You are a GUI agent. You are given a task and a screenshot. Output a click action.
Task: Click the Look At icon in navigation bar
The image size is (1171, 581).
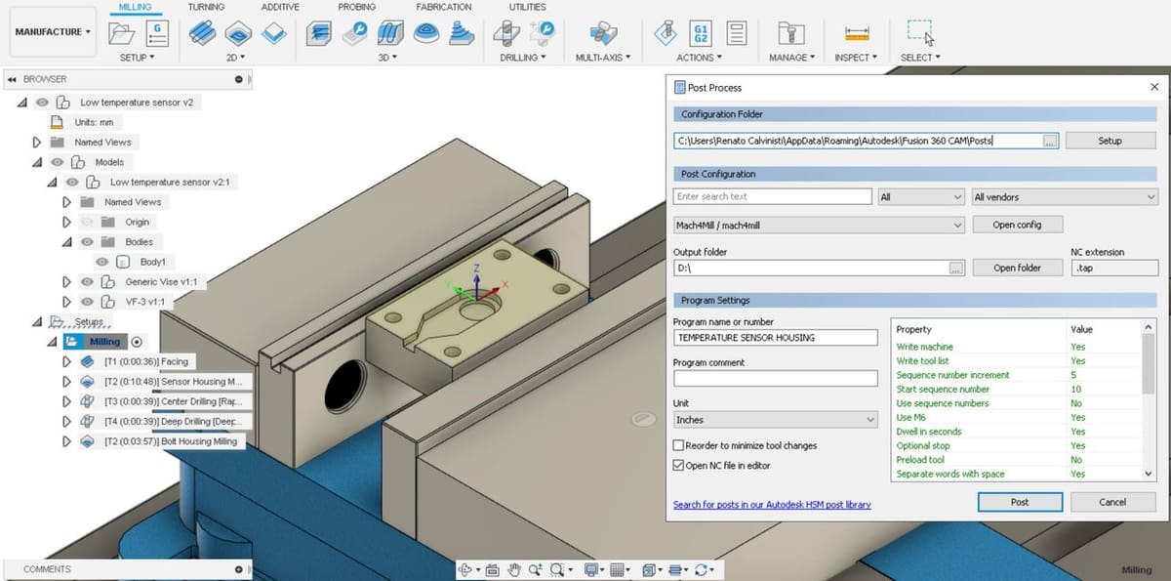tap(492, 569)
